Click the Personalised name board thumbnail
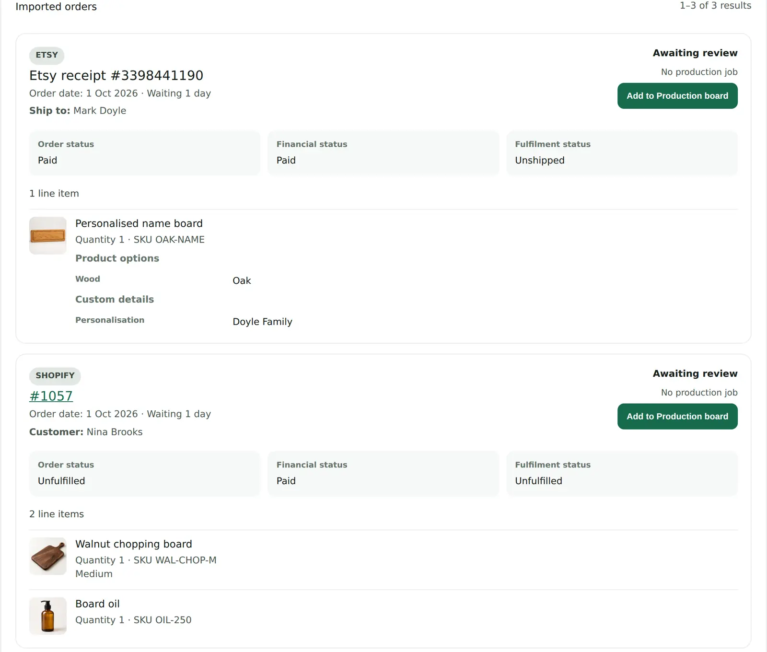The width and height of the screenshot is (767, 652). click(x=48, y=235)
